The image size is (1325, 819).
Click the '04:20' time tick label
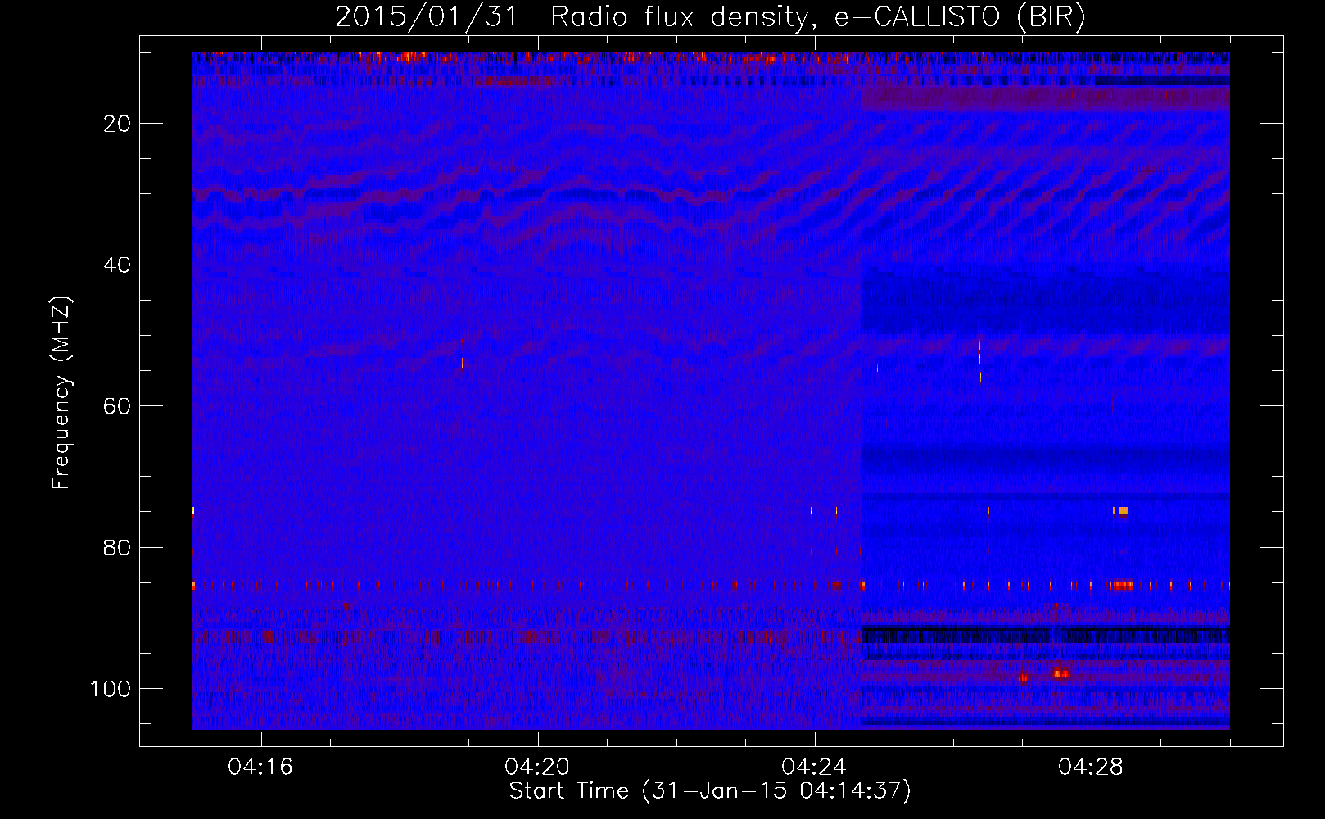[x=537, y=767]
